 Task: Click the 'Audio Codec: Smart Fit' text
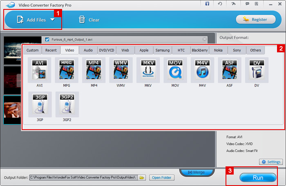coord(242,151)
